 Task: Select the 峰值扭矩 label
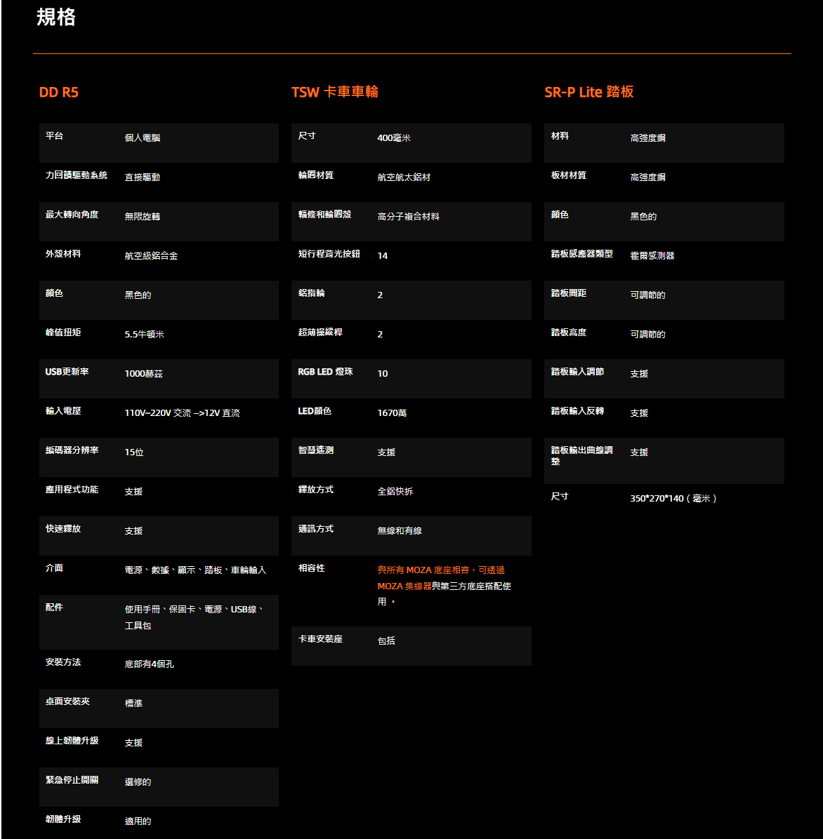63,332
